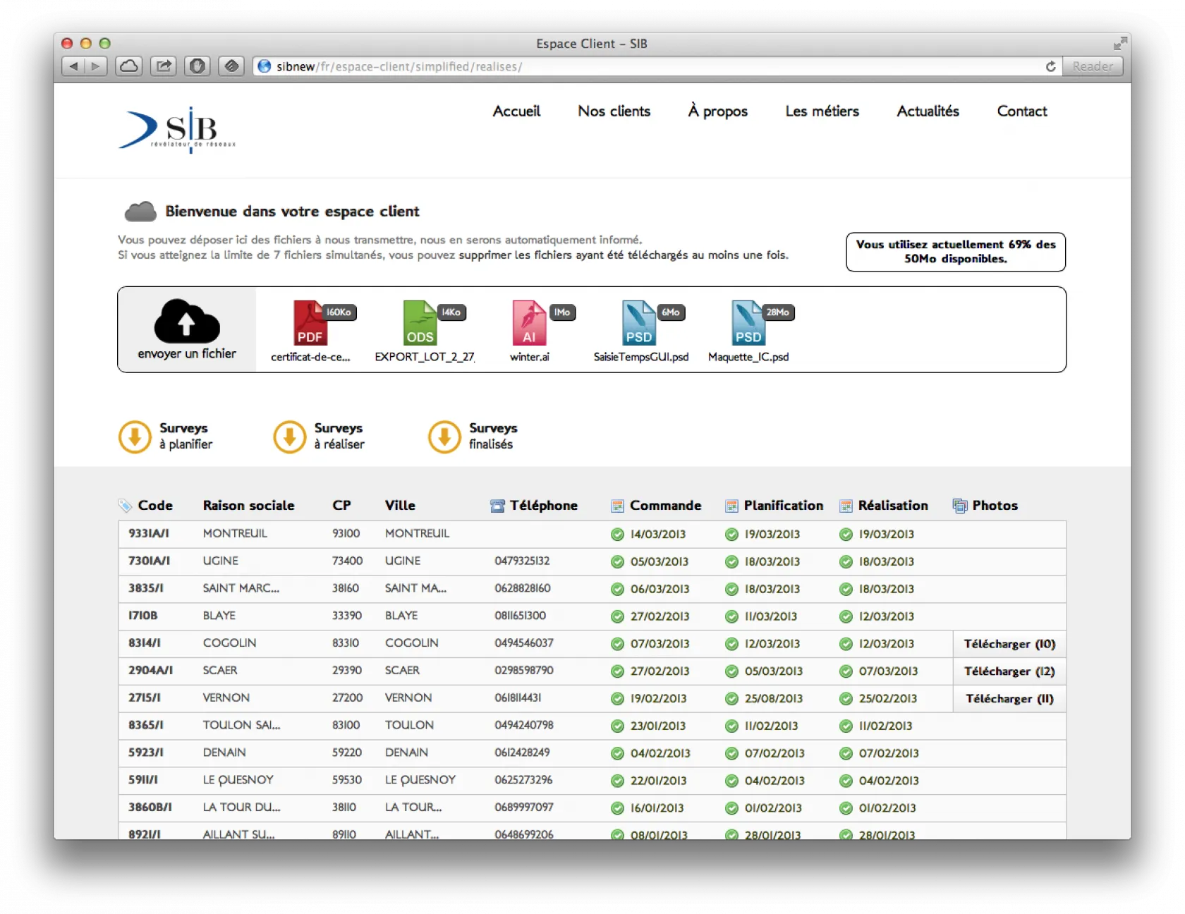This screenshot has height=914, width=1185.
Task: Select the Maquette_IC.psd file icon
Action: pos(748,324)
